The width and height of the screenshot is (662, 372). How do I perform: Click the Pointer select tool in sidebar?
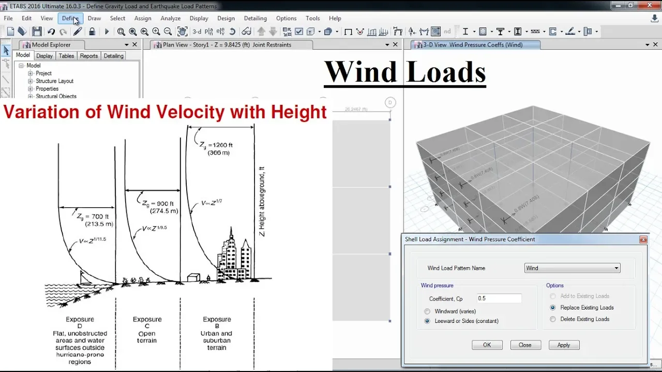coord(6,50)
